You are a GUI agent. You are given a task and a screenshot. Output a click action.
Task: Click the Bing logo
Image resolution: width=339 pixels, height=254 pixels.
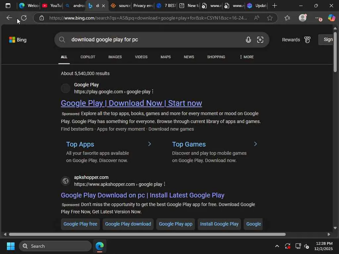coord(18,40)
